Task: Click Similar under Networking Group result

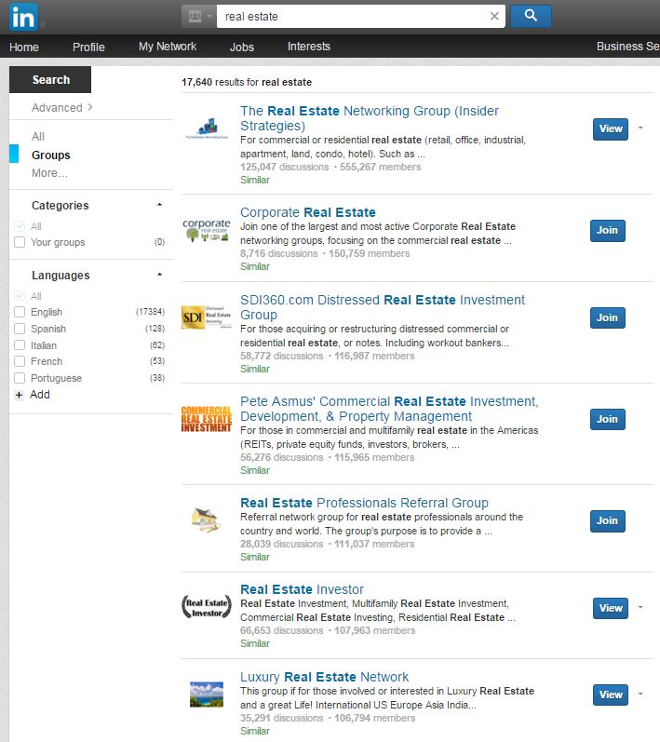Action: pyautogui.click(x=254, y=180)
